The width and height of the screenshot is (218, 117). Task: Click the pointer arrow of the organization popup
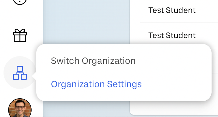(34, 76)
